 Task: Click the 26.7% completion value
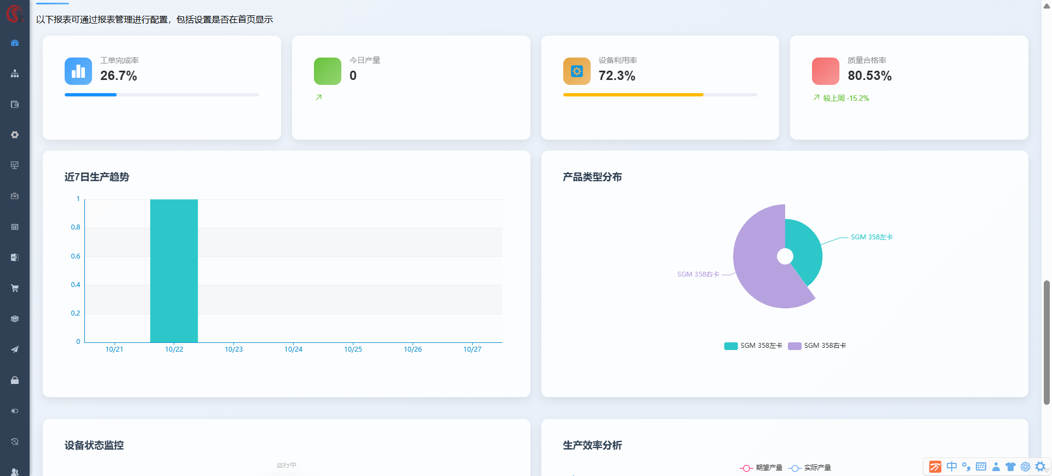tap(118, 76)
